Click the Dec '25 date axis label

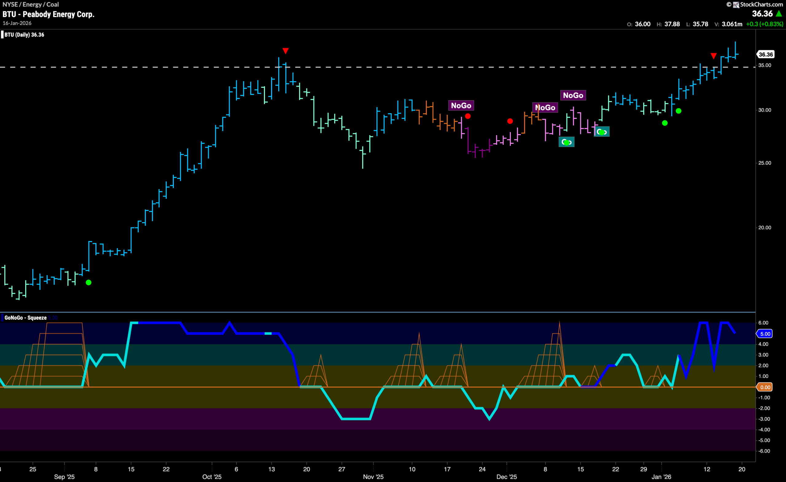pyautogui.click(x=507, y=477)
